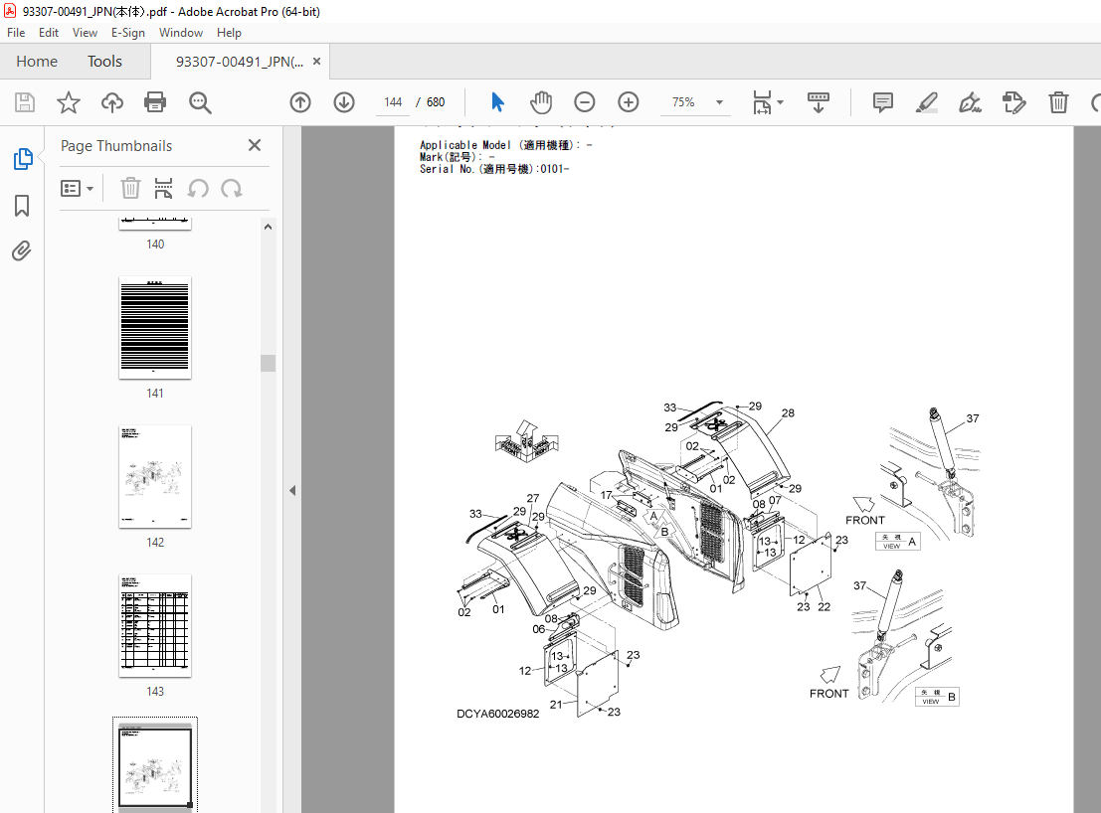
Task: Select page 142 thumbnail
Action: (155, 477)
